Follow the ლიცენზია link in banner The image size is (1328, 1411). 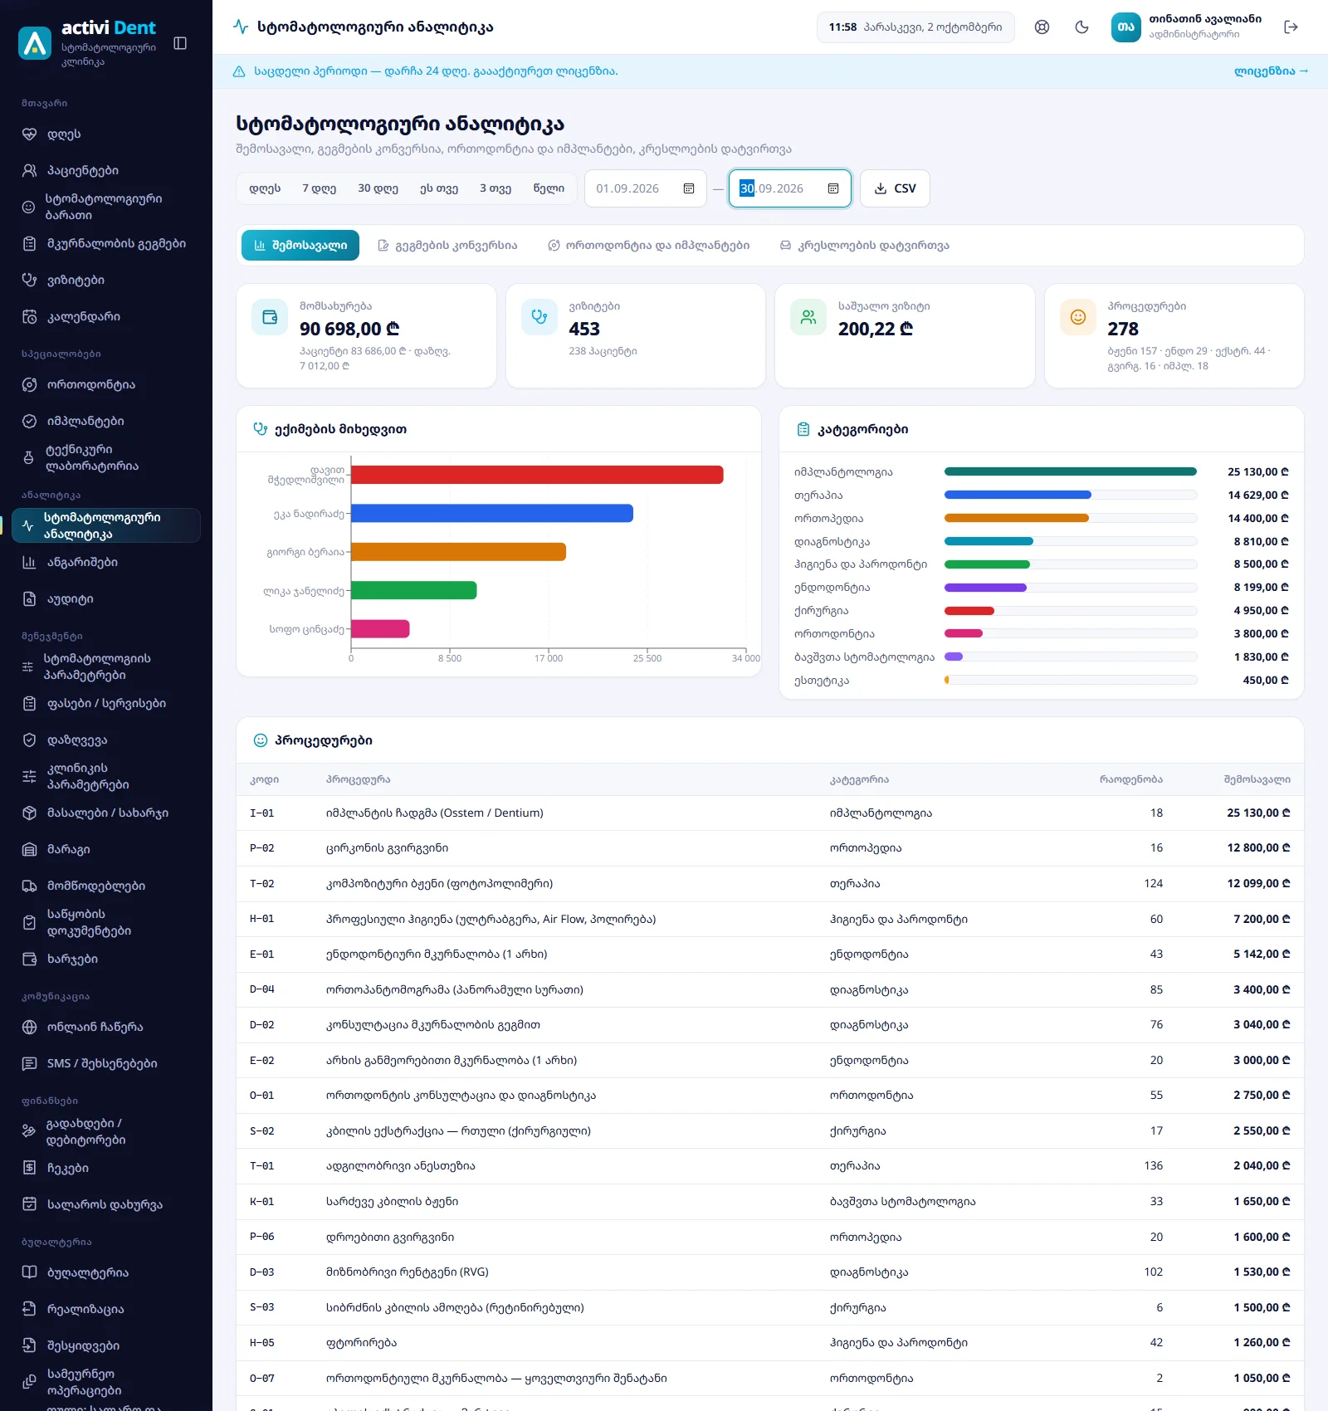[1271, 71]
